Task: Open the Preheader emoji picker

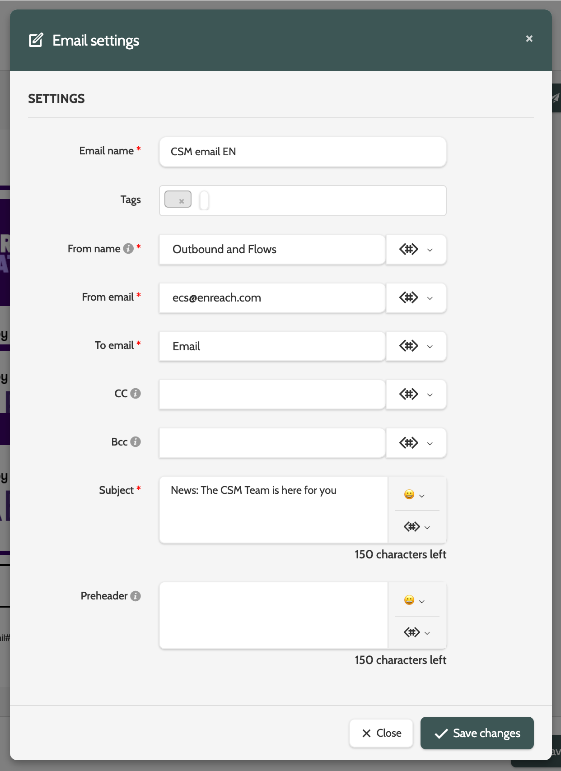Action: tap(414, 600)
